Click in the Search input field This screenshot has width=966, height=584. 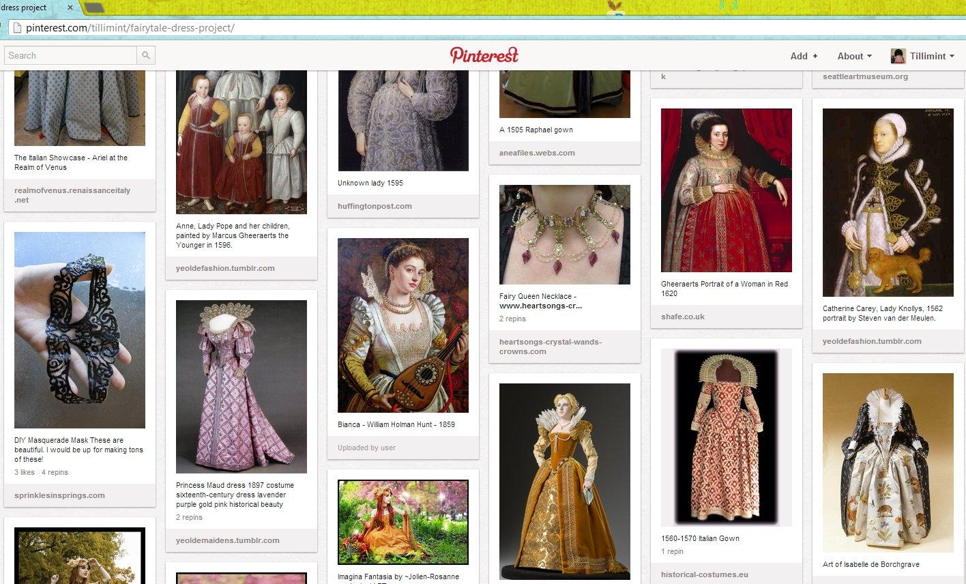(x=70, y=55)
